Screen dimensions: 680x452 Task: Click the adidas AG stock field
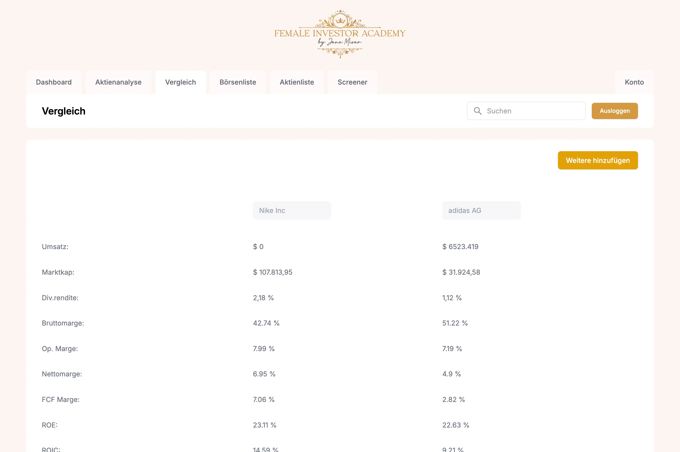[x=481, y=210]
